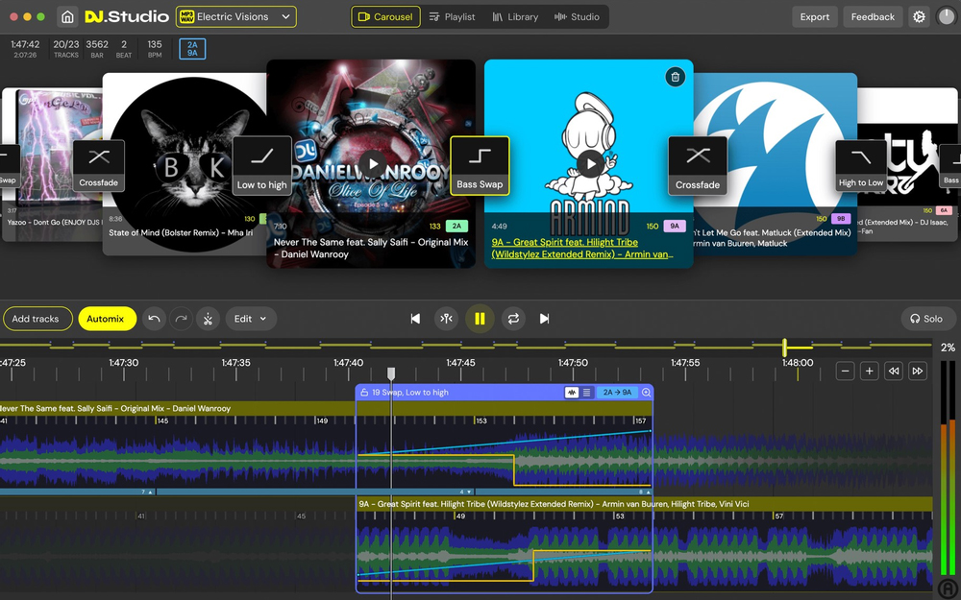Viewport: 961px width, 600px height.
Task: Click the Low to high transition icon
Action: 261,164
